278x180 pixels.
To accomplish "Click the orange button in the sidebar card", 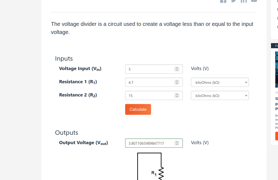I will [277, 136].
